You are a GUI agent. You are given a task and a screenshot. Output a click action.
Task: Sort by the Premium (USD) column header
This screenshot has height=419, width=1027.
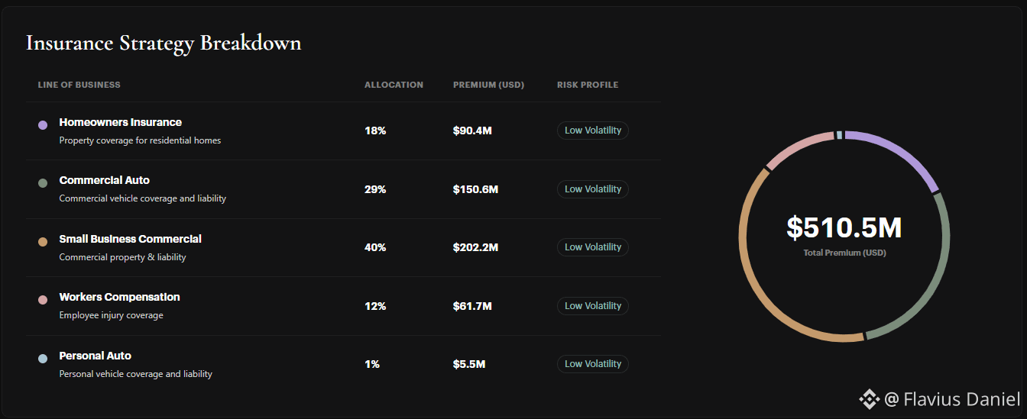coord(488,85)
